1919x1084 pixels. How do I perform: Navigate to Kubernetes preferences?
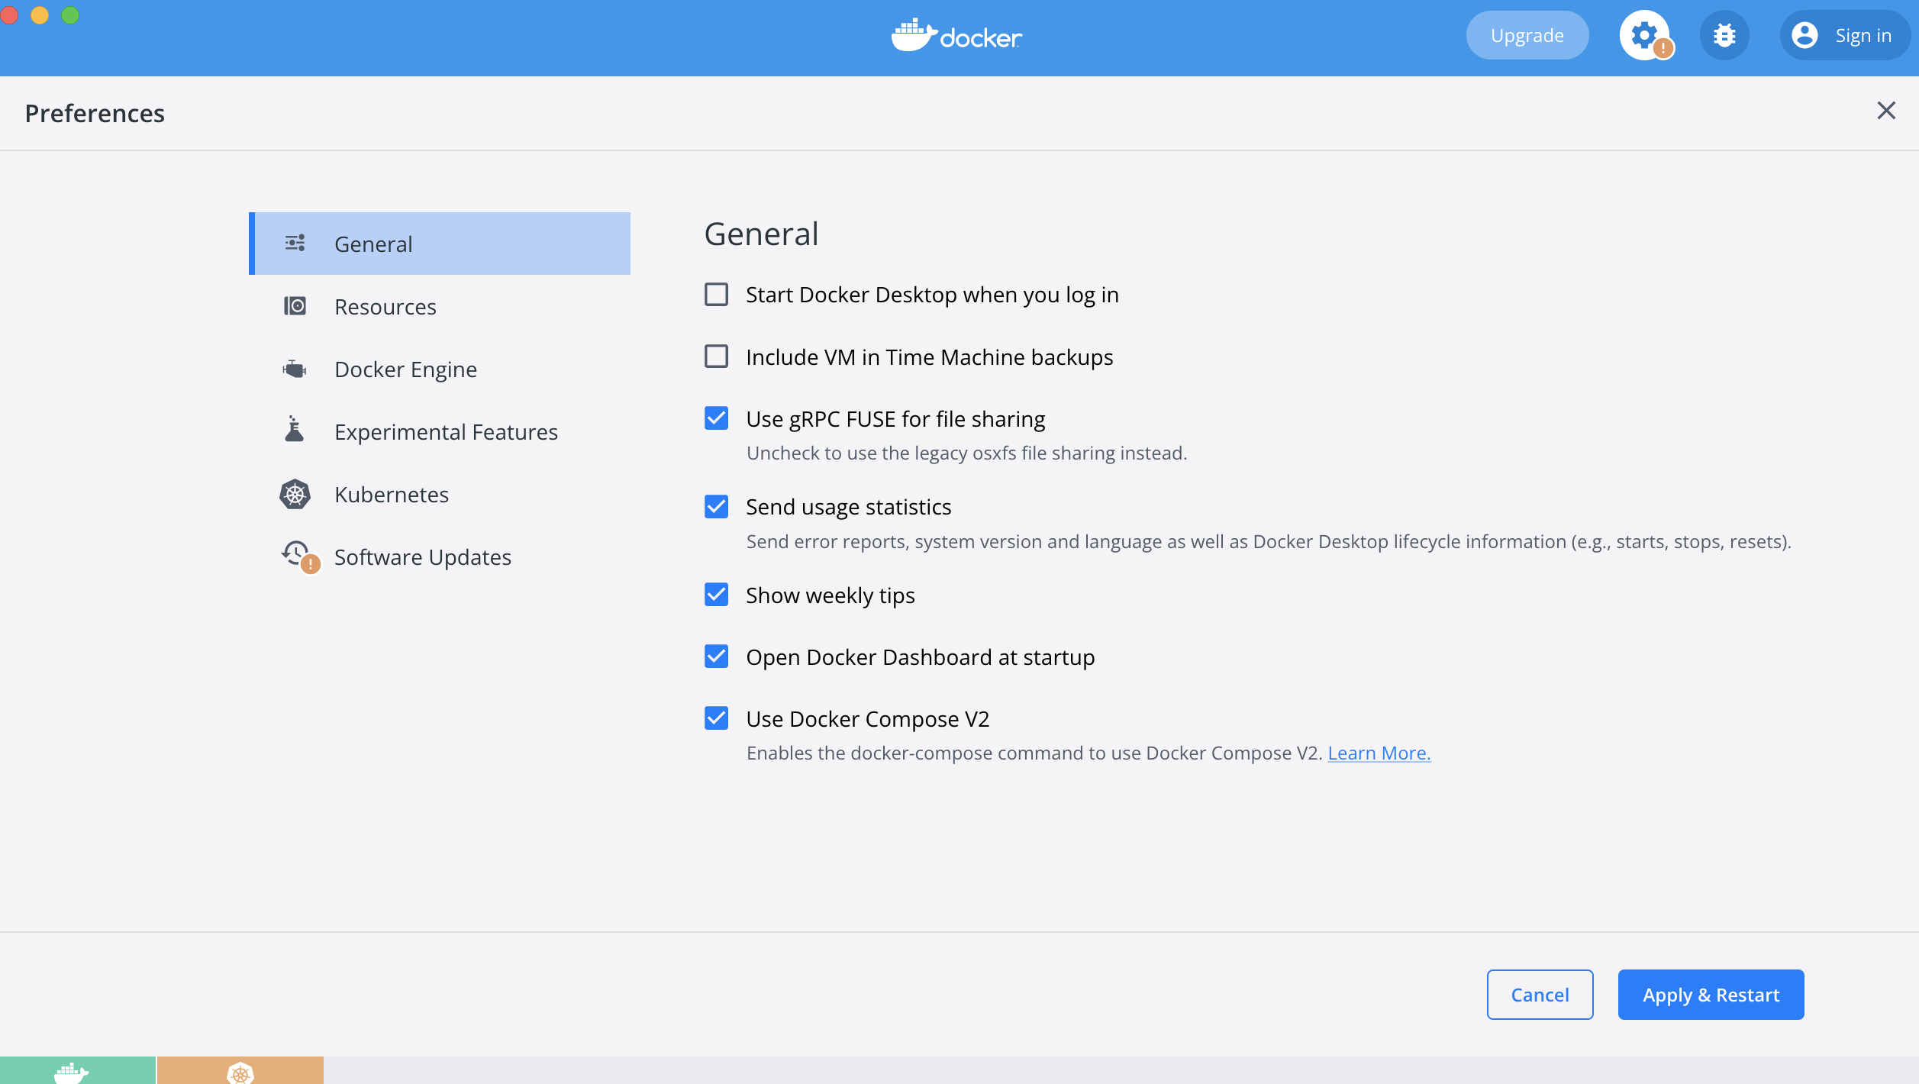tap(392, 493)
